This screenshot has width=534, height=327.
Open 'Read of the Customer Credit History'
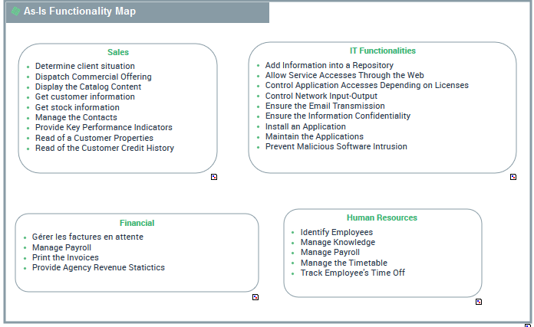[104, 149]
